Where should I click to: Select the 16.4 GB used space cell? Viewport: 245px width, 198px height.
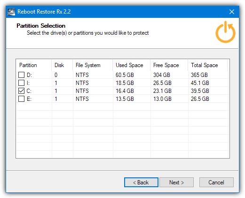pos(125,91)
